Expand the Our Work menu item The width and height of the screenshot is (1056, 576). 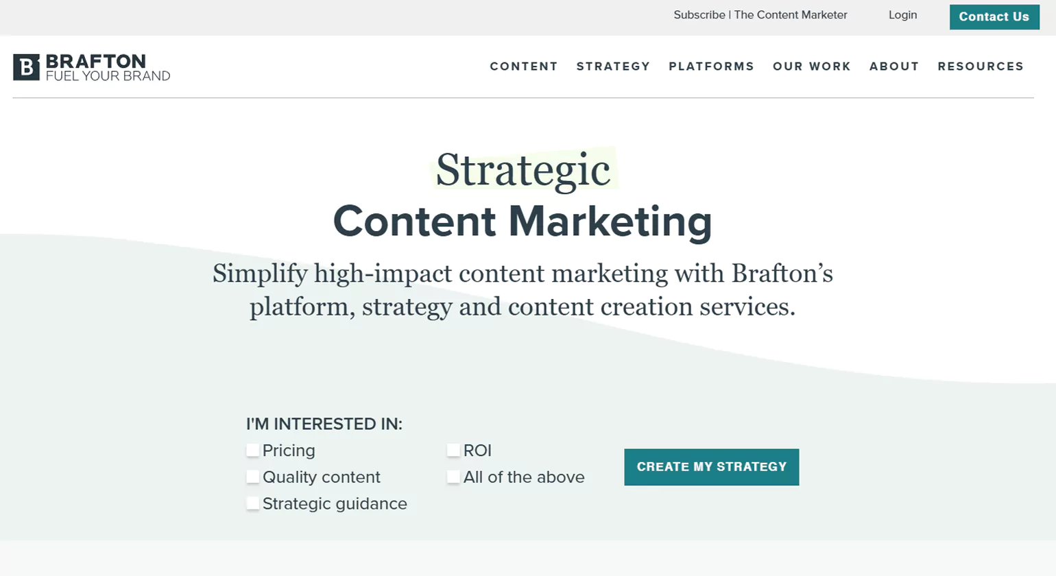[812, 67]
